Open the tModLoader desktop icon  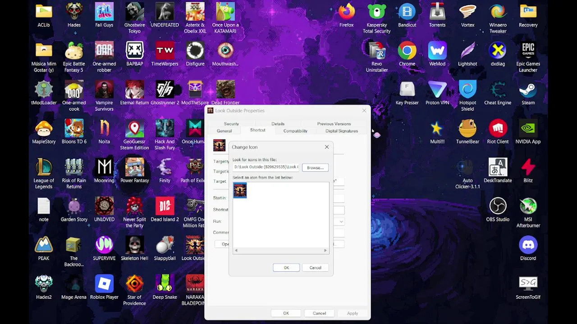click(44, 93)
